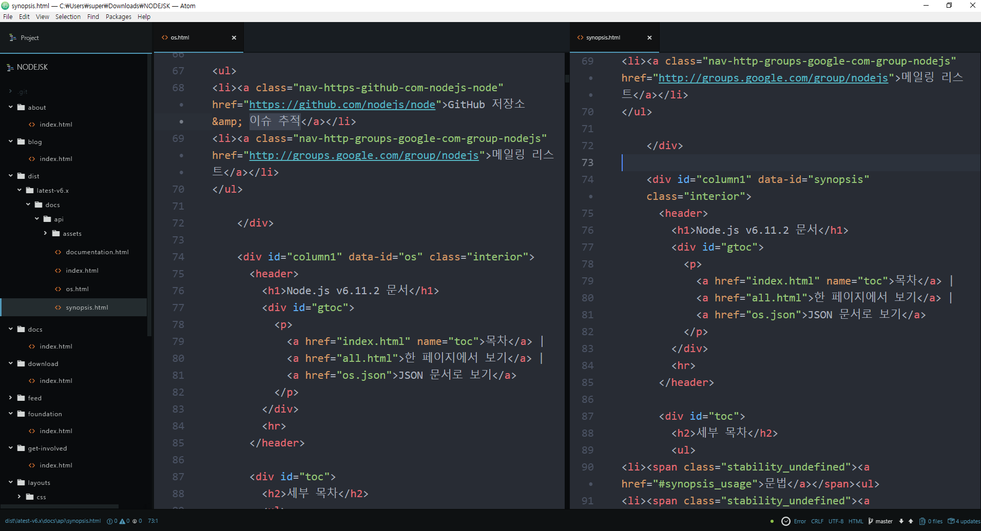Click the os.html editor vertical scrollbar
Image resolution: width=981 pixels, height=531 pixels.
567,79
